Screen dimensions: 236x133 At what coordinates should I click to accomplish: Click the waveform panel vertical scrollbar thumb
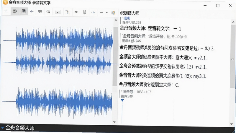(x=115, y=56)
